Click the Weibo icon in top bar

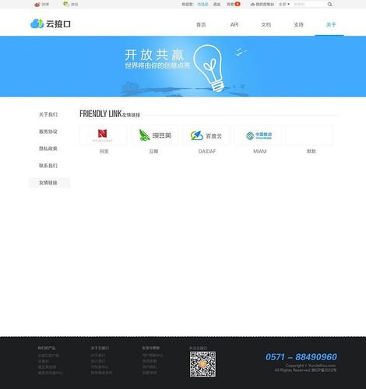[x=37, y=5]
